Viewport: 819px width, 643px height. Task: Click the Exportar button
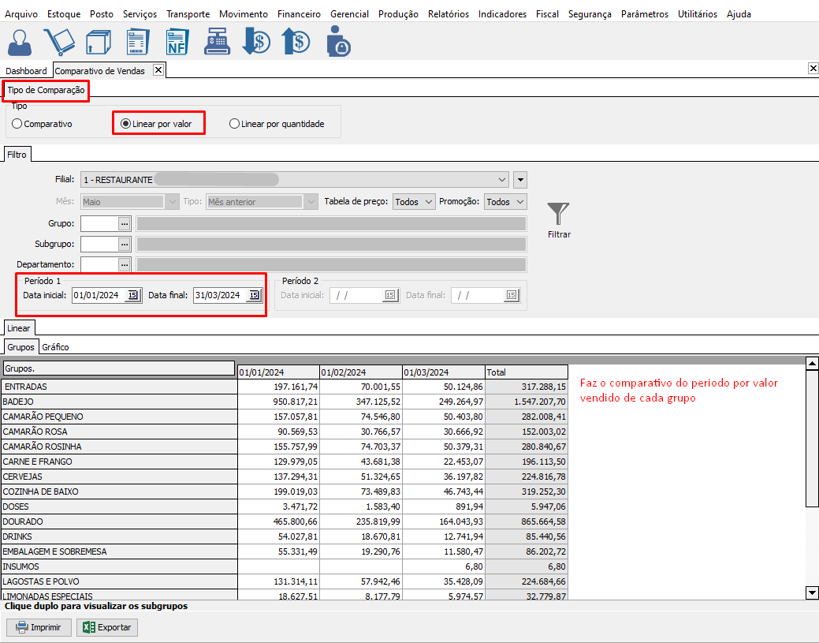point(107,628)
